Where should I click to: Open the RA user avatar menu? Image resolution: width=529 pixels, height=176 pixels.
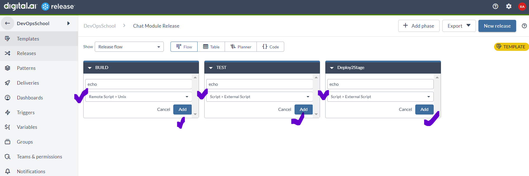point(522,6)
